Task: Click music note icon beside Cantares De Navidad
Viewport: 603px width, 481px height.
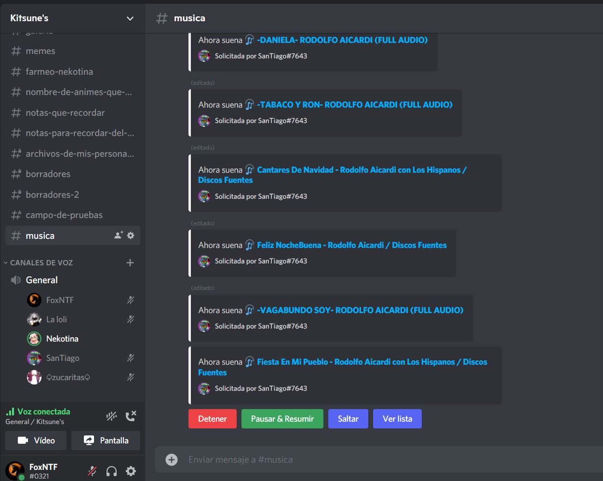Action: pyautogui.click(x=250, y=170)
